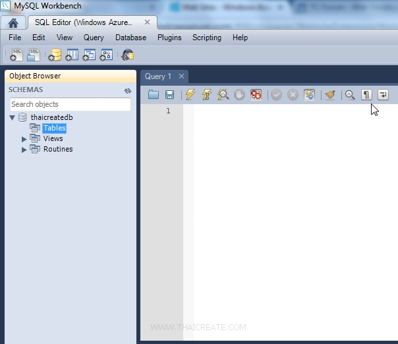Open the Help menu

(240, 38)
